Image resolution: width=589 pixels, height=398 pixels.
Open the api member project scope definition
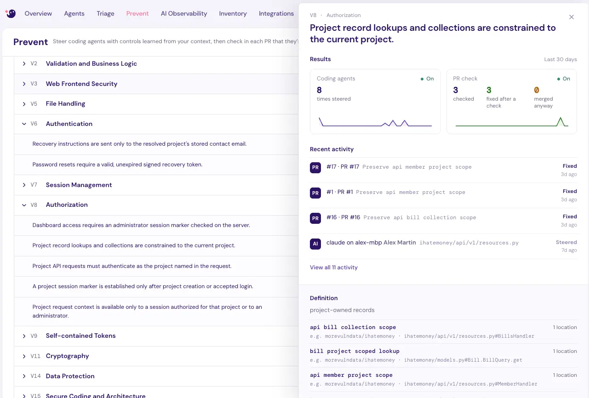point(443,379)
